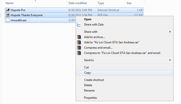Click the Internet Shortcut type cell
Image resolution: width=181 pixels, height=104 pixels.
pos(108,10)
